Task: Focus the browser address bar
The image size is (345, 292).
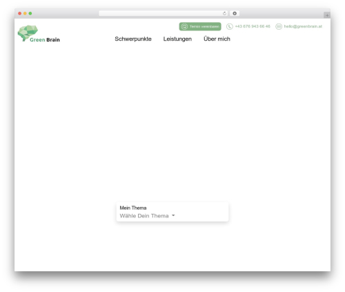Action: (163, 14)
